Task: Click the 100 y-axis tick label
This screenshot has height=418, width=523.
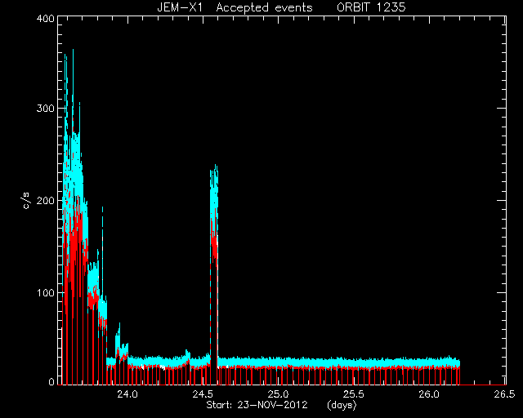Action: click(45, 292)
